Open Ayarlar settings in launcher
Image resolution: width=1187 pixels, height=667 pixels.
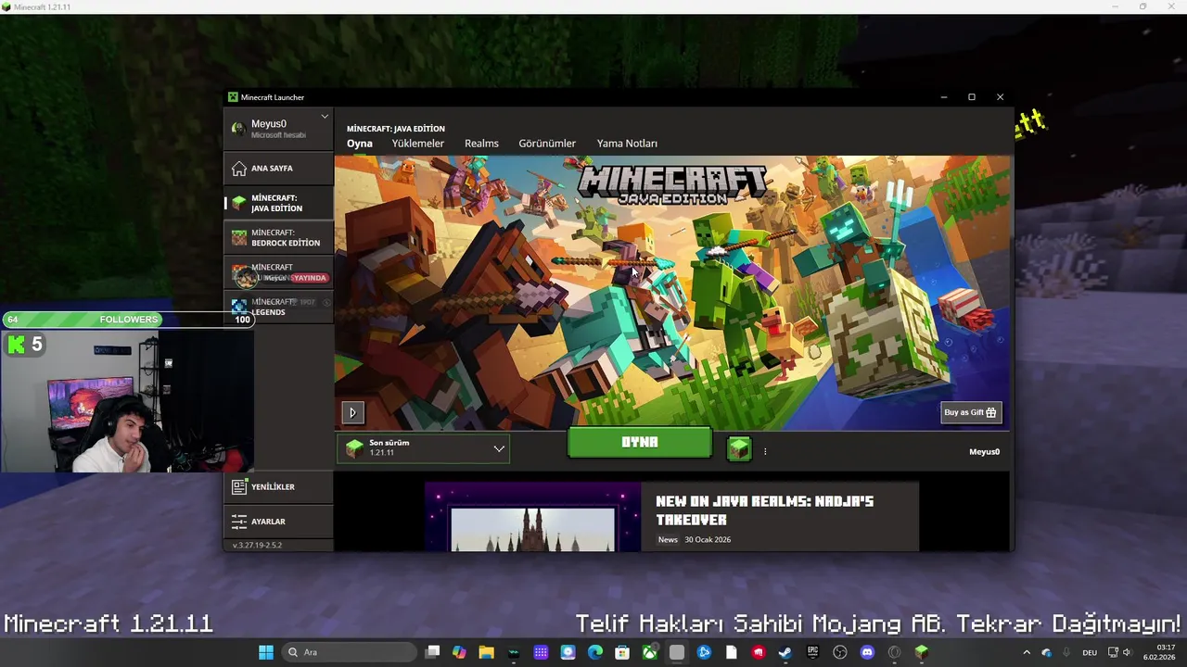[278, 522]
